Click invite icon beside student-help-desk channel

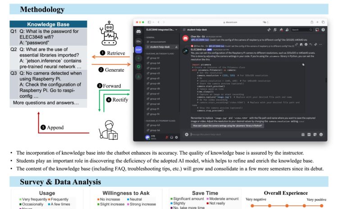(176, 47)
